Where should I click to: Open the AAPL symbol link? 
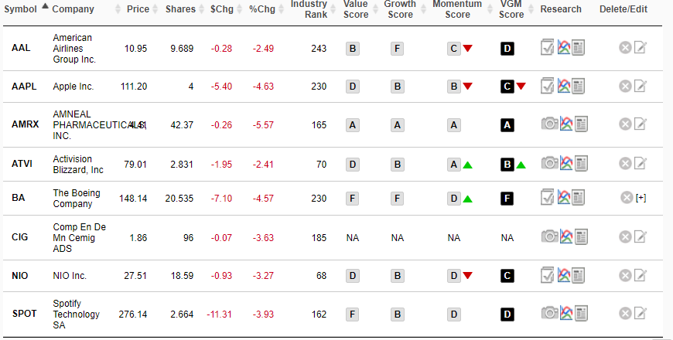[x=24, y=87]
